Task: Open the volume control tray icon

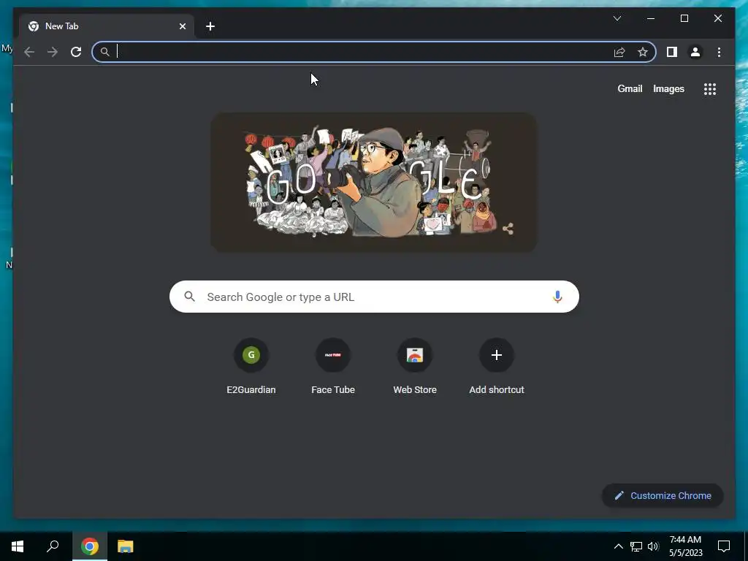Action: pyautogui.click(x=653, y=546)
